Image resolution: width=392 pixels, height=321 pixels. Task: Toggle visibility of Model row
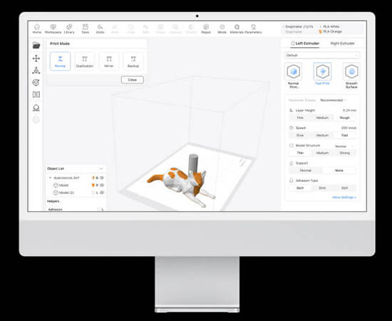(102, 185)
